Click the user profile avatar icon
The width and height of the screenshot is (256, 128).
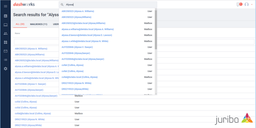(x=246, y=4)
